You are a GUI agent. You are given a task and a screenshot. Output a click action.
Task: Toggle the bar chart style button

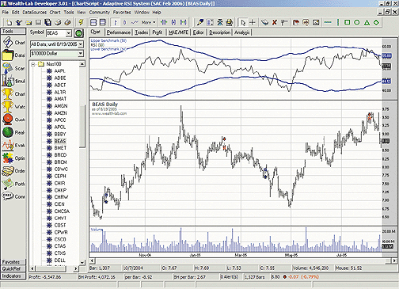[116, 22]
